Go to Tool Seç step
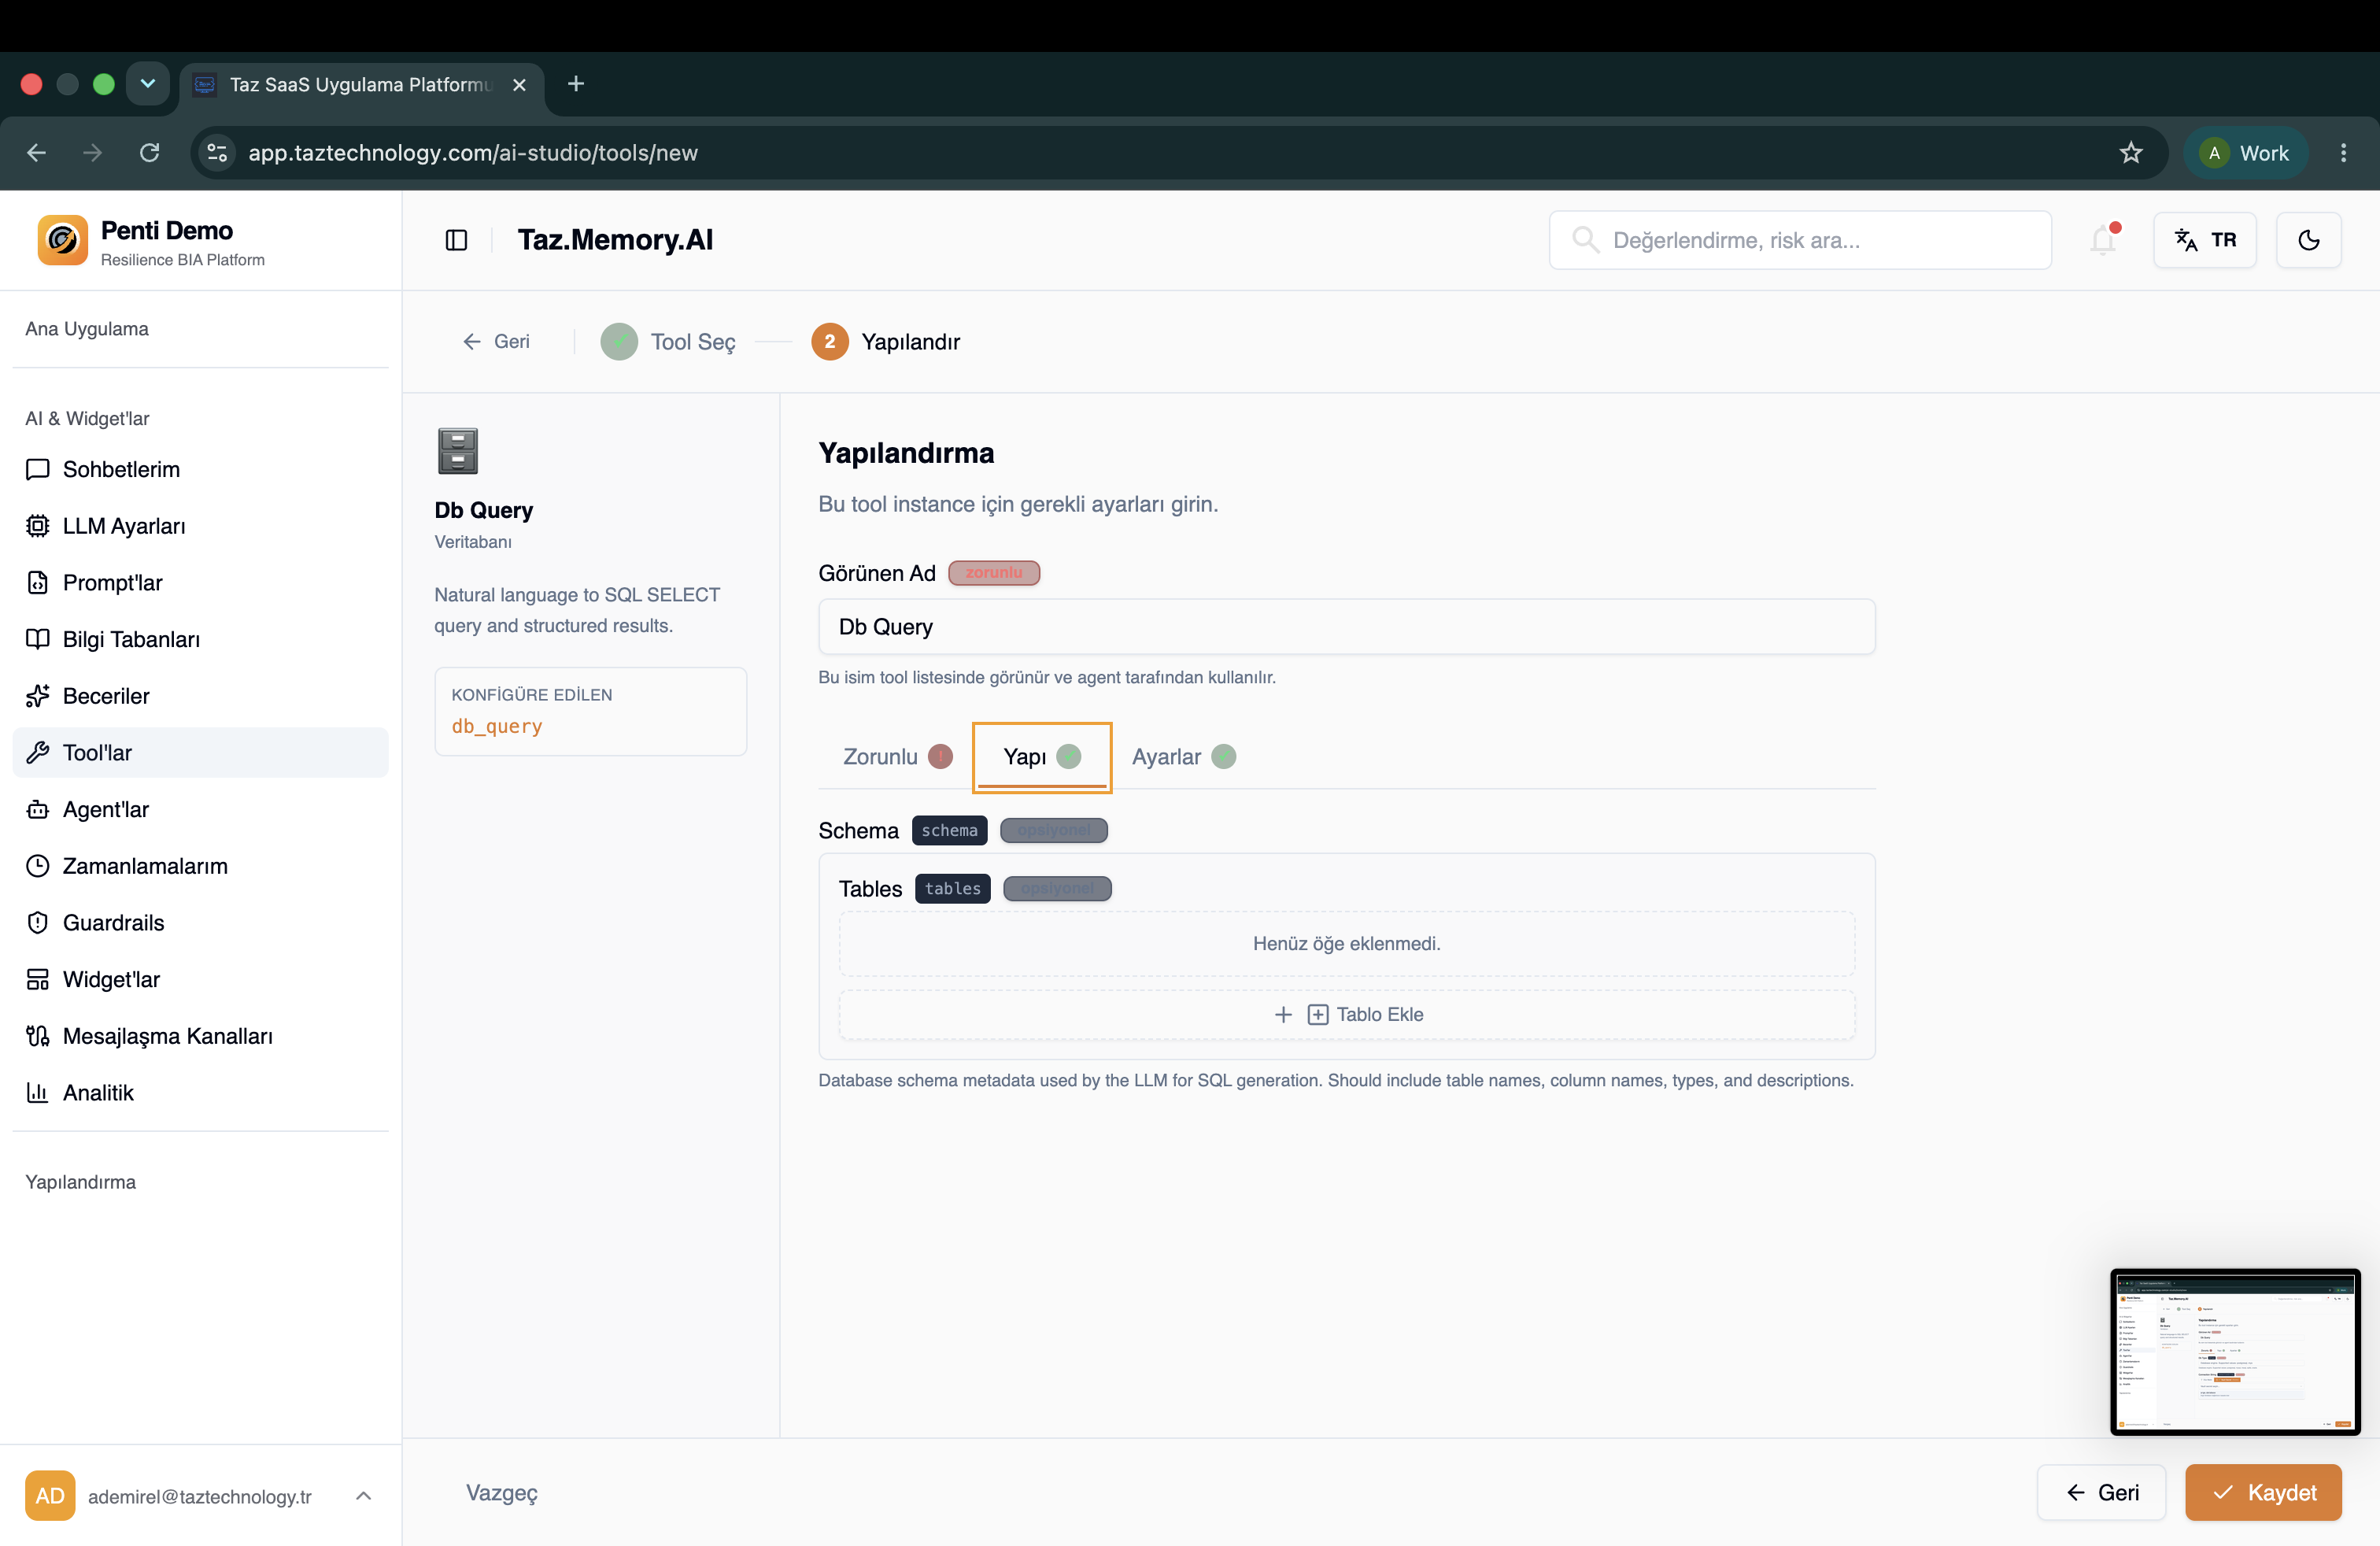Image resolution: width=2380 pixels, height=1546 pixels. pyautogui.click(x=668, y=342)
